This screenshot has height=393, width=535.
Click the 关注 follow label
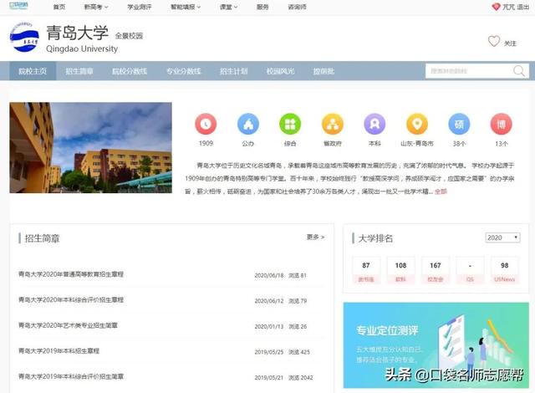[x=511, y=43]
